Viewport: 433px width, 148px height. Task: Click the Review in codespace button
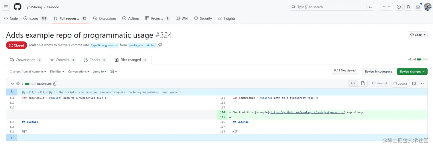click(x=378, y=72)
